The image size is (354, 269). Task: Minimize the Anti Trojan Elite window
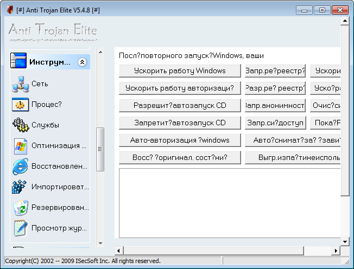tap(304, 10)
